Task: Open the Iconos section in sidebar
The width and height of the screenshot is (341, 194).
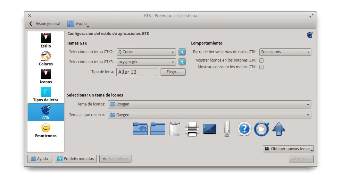Action: (46, 77)
